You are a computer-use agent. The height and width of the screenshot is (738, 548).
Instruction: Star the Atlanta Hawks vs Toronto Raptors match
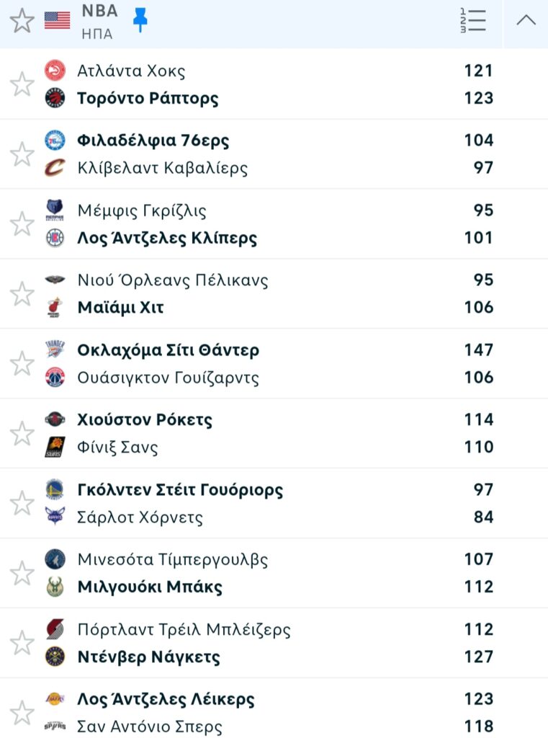tap(22, 84)
